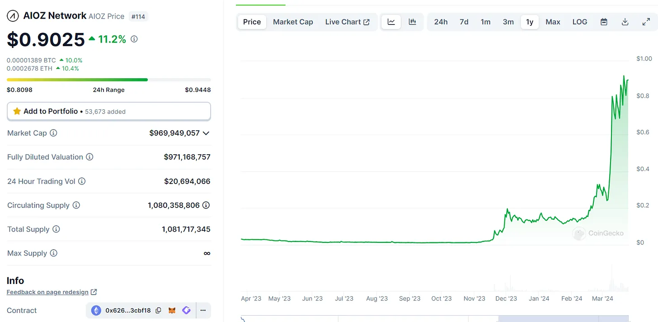Set chart range to 1y
The width and height of the screenshot is (658, 322).
click(x=530, y=22)
